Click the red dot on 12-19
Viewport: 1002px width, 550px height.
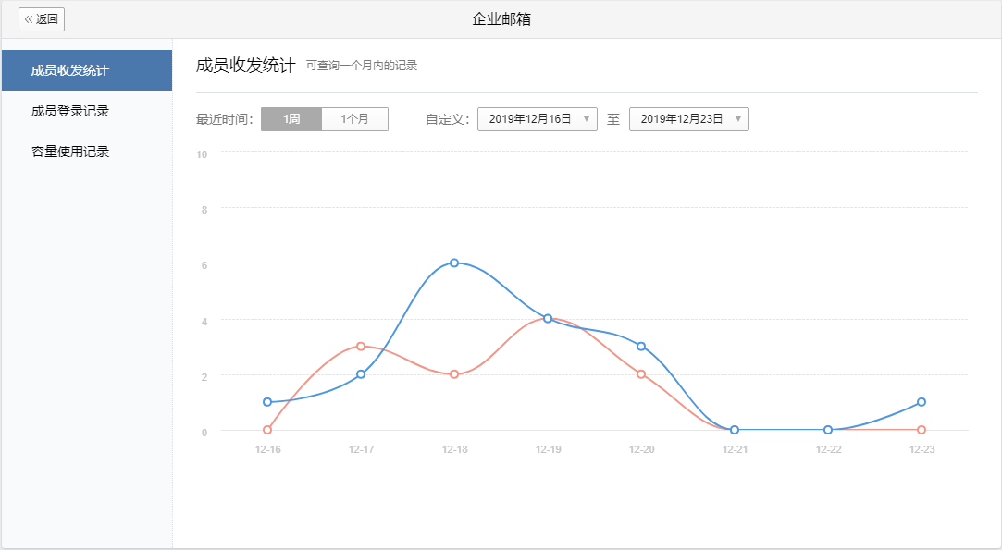coord(547,318)
